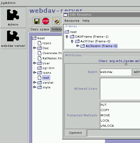Click the Class org.w3c.jigsaw.acl text

tap(119, 61)
